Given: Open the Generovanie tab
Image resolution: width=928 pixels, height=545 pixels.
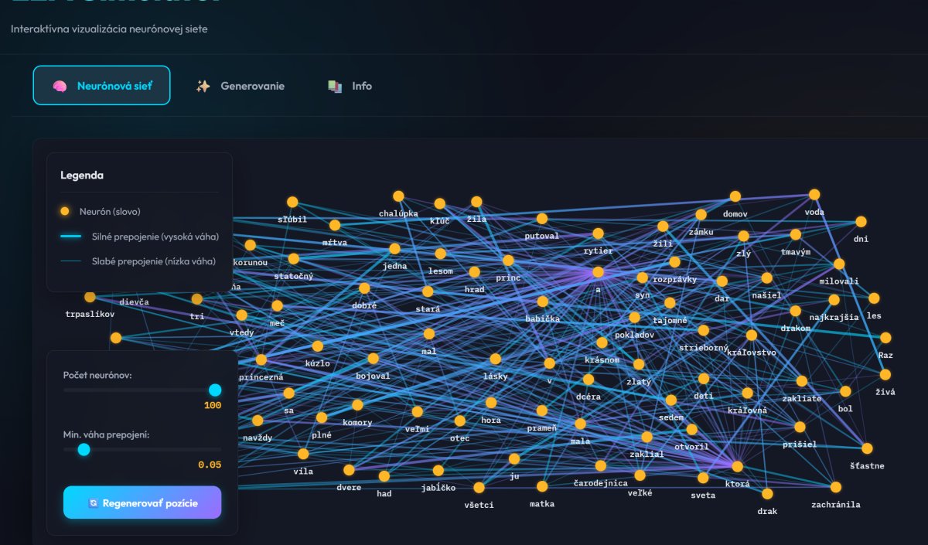Looking at the screenshot, I should coord(240,86).
